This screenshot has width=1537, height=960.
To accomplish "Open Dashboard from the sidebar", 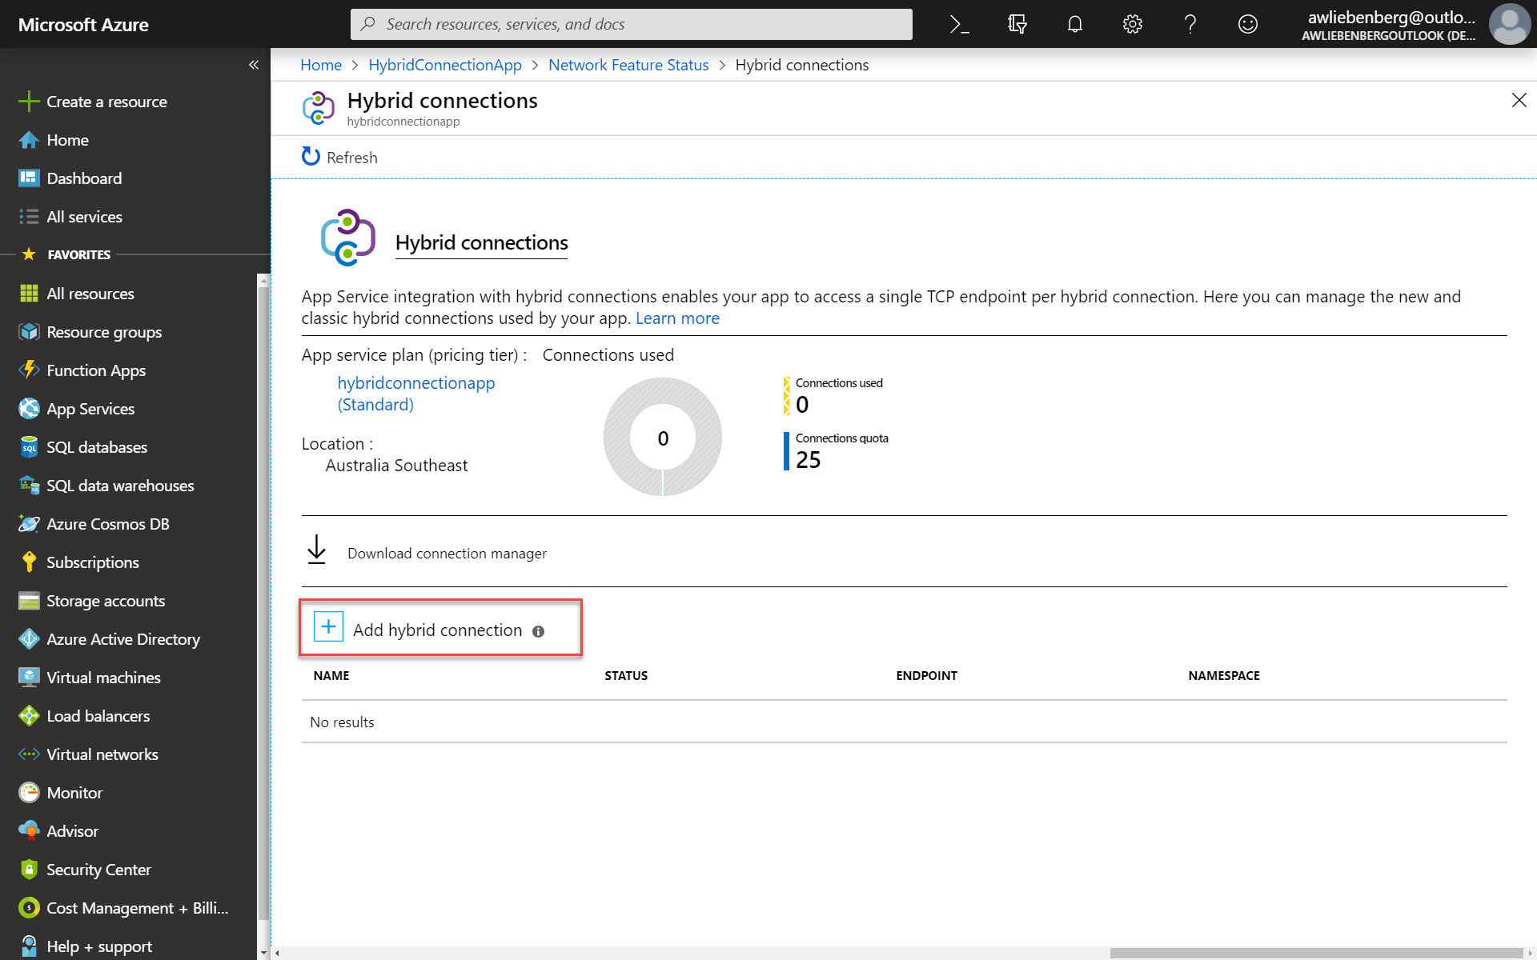I will point(84,178).
